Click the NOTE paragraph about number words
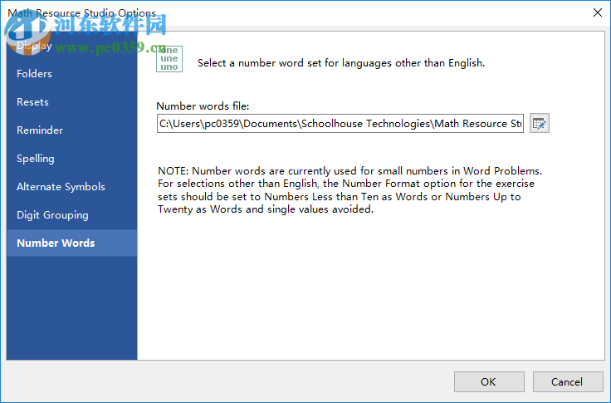 point(349,190)
